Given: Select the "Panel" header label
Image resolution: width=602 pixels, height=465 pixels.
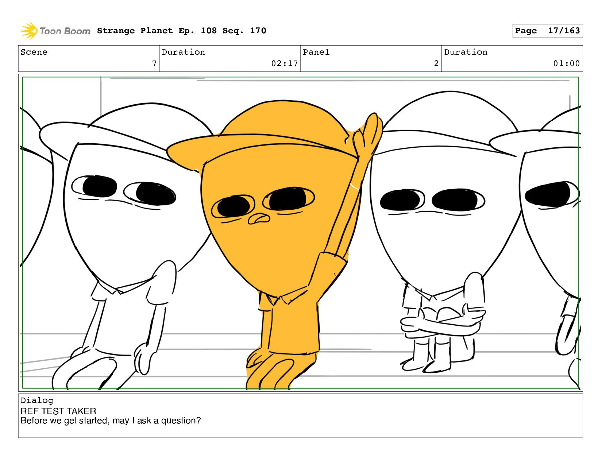Looking at the screenshot, I should 316,52.
